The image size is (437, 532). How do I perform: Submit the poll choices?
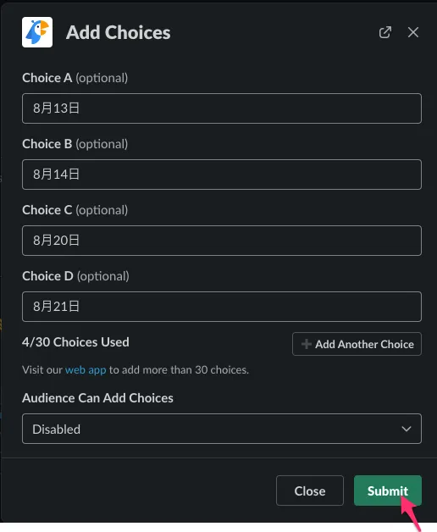click(x=388, y=490)
